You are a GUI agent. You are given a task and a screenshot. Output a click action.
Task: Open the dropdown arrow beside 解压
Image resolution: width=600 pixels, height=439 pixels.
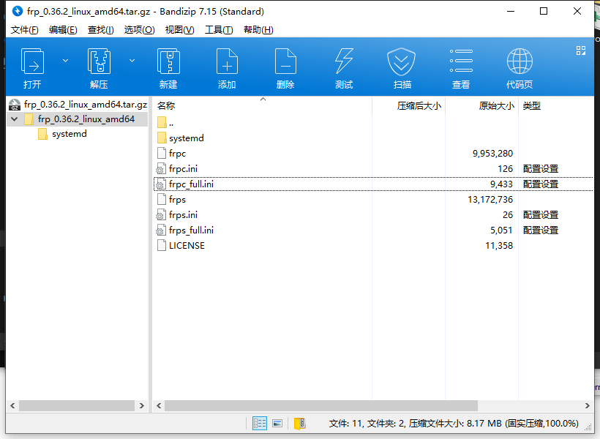[132, 60]
